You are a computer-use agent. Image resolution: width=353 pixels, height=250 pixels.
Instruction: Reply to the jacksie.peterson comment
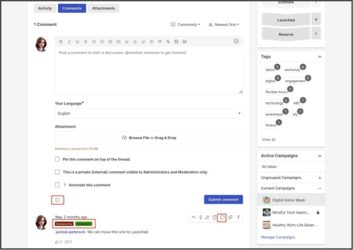coord(193,217)
